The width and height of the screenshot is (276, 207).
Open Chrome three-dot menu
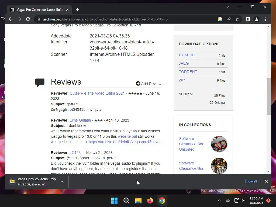pyautogui.click(x=265, y=19)
